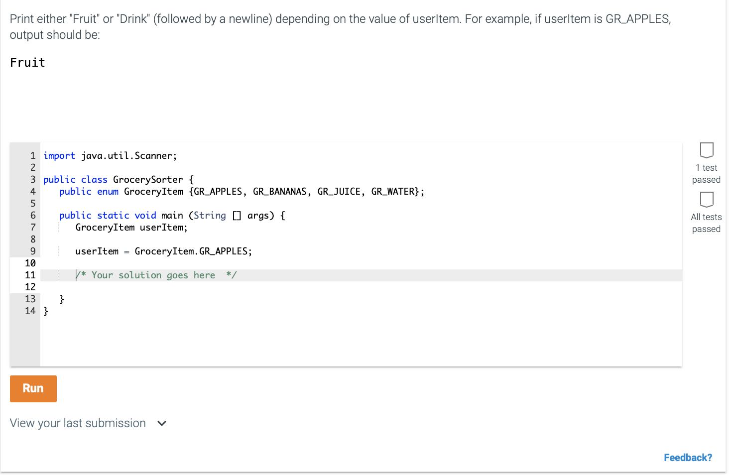The height and width of the screenshot is (475, 731).
Task: Expand View your last submission
Action: pyautogui.click(x=78, y=423)
